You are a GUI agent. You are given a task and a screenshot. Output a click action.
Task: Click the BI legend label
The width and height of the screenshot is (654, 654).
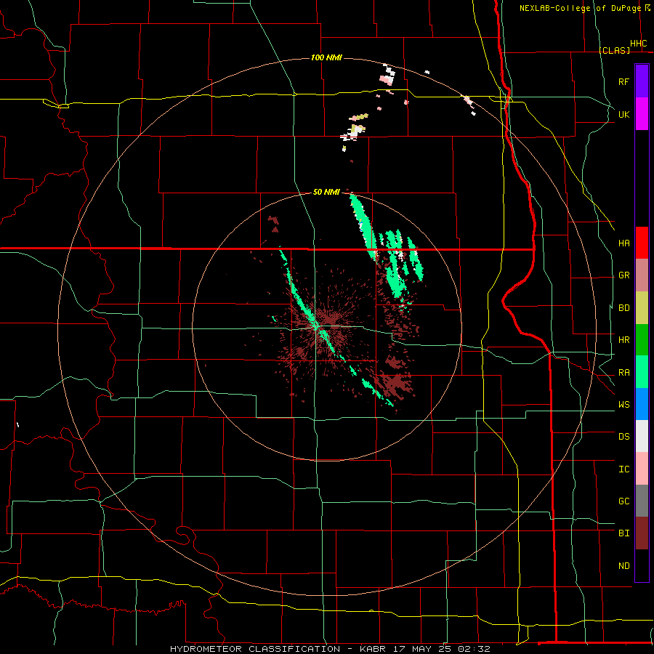pyautogui.click(x=623, y=533)
